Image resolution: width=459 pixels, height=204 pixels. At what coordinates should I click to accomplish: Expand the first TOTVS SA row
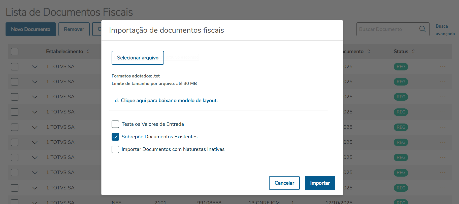(x=35, y=67)
